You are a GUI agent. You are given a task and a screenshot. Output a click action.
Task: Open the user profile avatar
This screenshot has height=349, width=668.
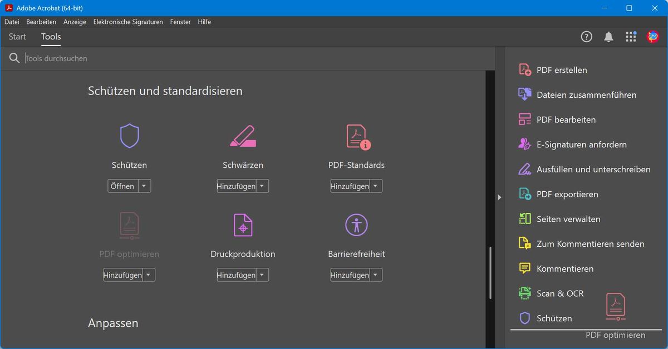[653, 37]
